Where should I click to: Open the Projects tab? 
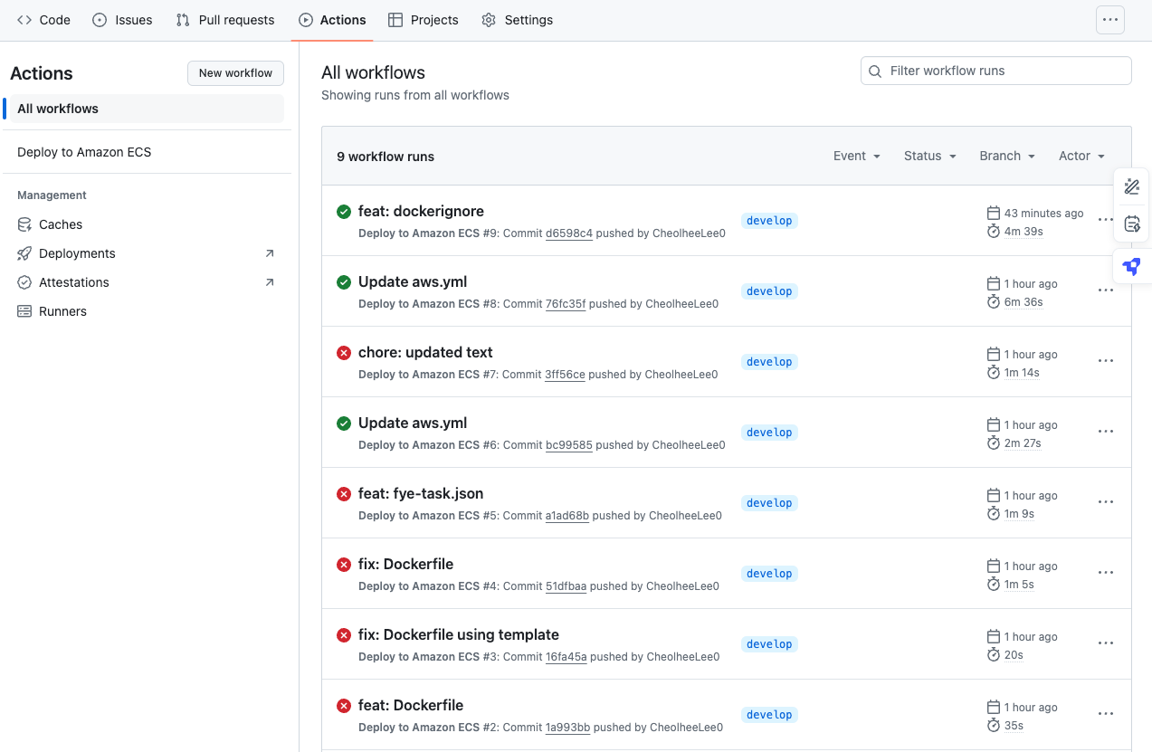coord(423,20)
